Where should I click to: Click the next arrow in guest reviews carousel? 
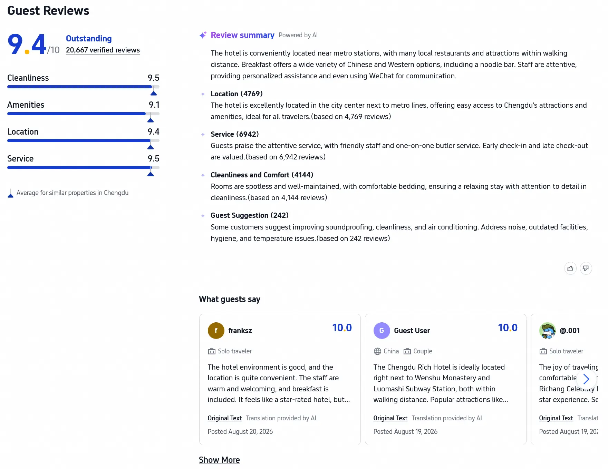point(586,379)
